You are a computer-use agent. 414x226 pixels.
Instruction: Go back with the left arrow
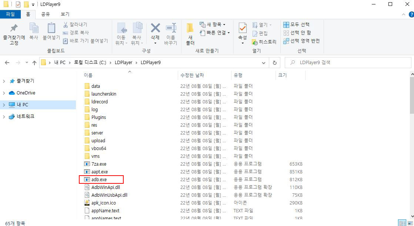click(7, 63)
